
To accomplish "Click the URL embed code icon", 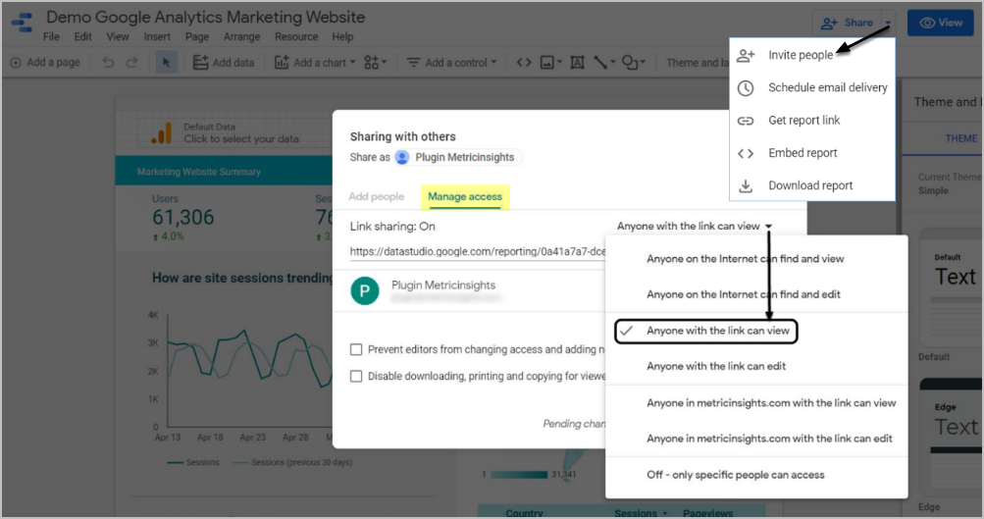I will [524, 63].
